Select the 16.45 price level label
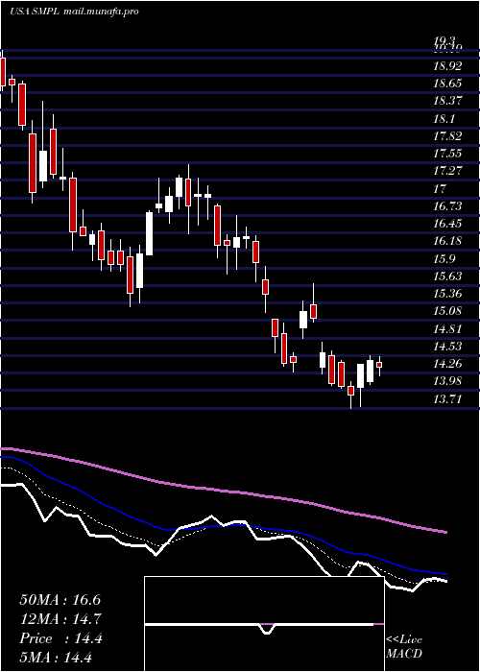 (x=448, y=223)
